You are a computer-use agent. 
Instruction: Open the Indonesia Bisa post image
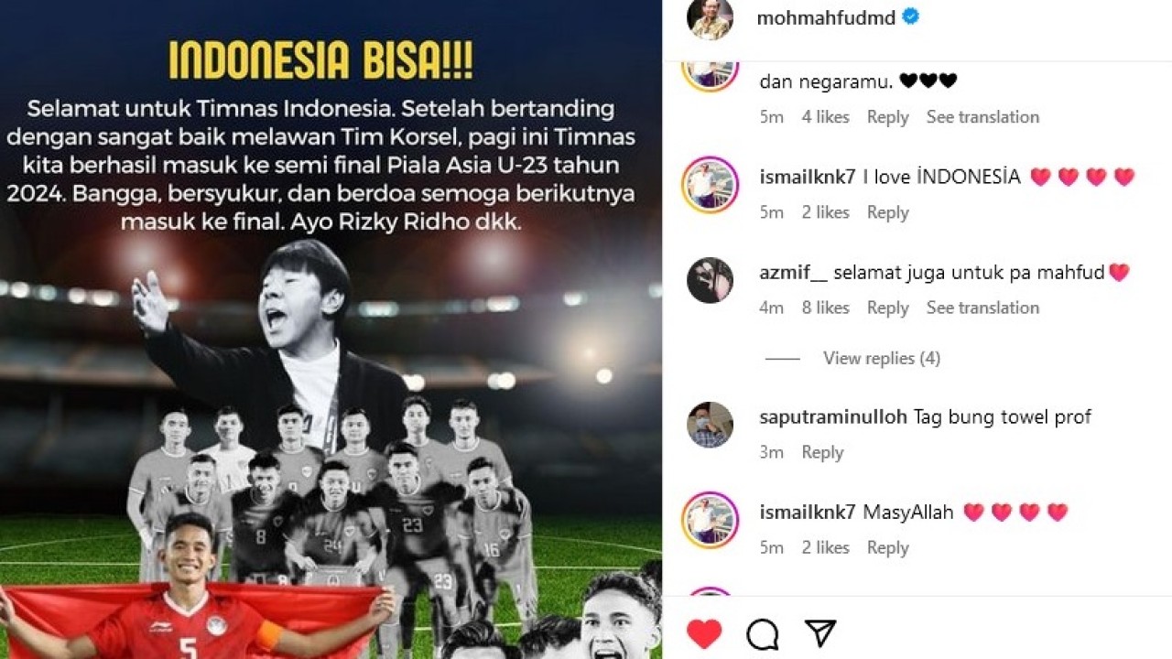click(331, 329)
